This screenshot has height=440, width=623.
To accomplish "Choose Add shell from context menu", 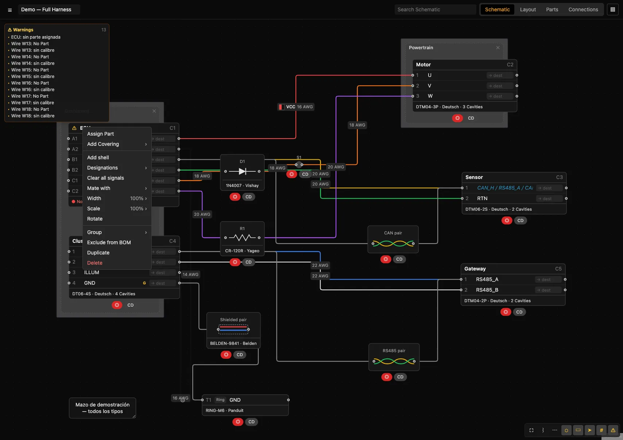I will pos(117,157).
